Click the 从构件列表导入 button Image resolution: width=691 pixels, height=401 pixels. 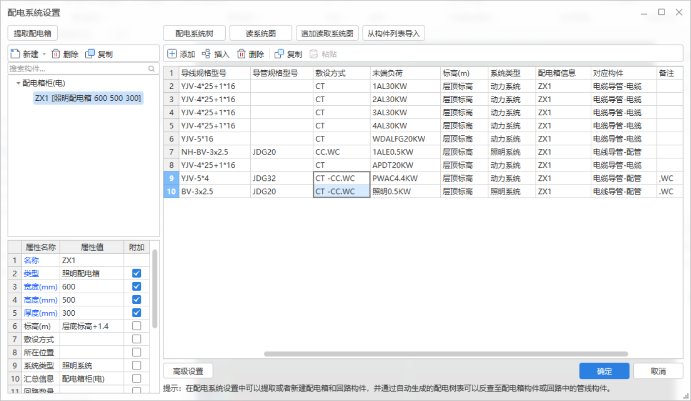(x=394, y=34)
